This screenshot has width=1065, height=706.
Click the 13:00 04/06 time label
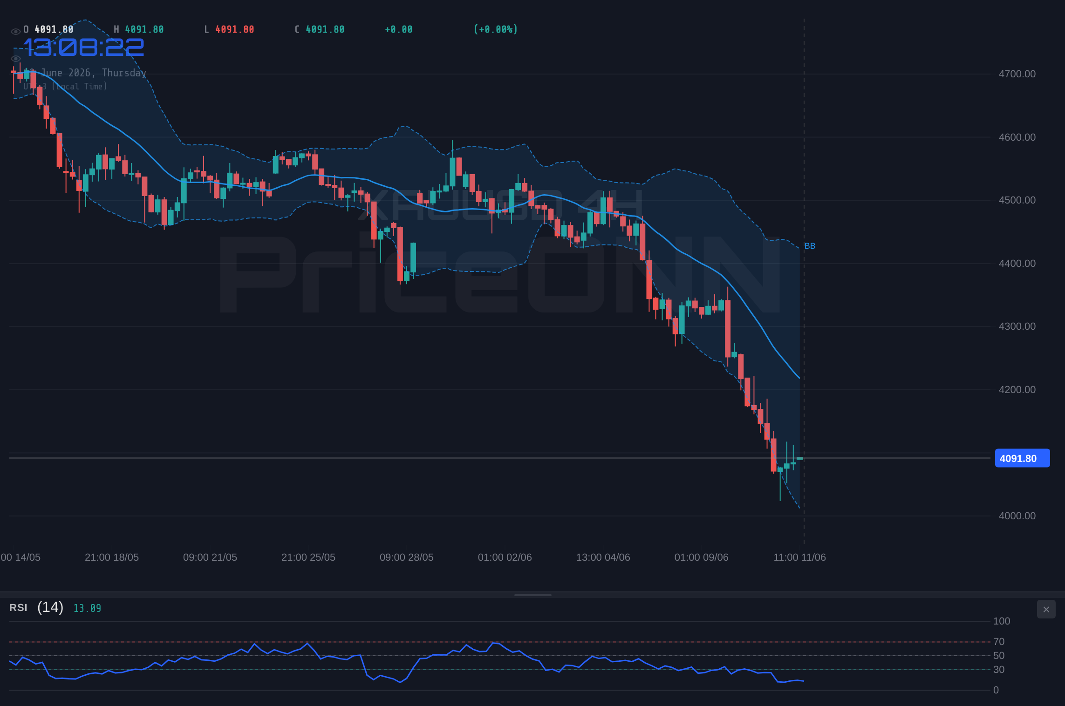pyautogui.click(x=603, y=557)
